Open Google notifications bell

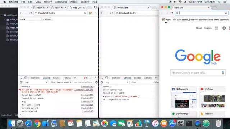coord(224,28)
